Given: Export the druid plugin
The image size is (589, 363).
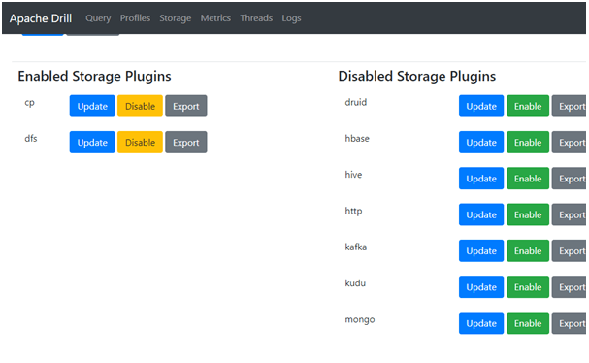Looking at the screenshot, I should 569,106.
